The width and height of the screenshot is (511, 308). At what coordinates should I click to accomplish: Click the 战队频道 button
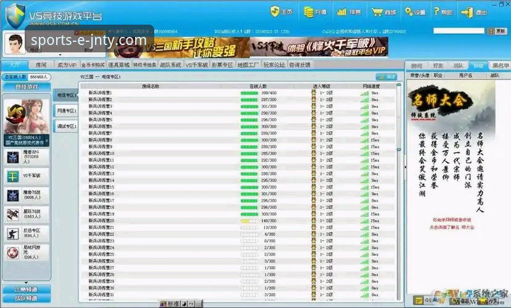(27, 298)
